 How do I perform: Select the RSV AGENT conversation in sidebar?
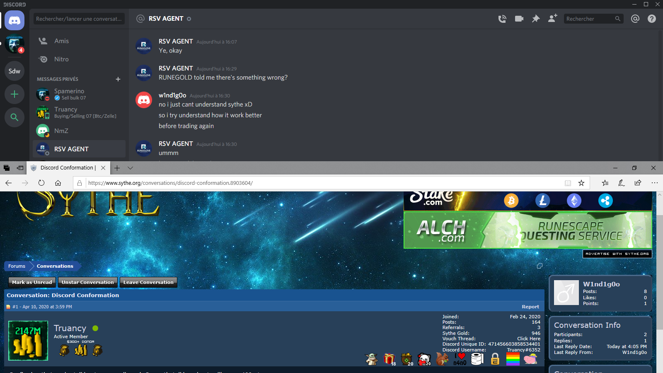[79, 149]
